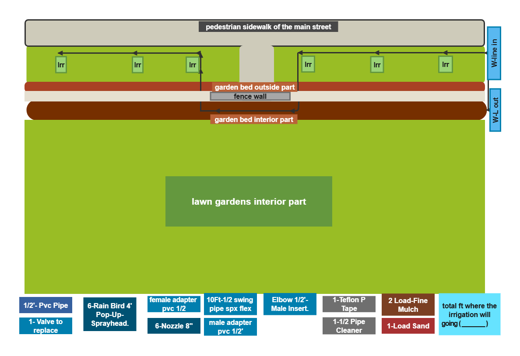The width and height of the screenshot is (520, 356).
Task: Click the 'garden bed outside part' label
Action: pos(255,87)
